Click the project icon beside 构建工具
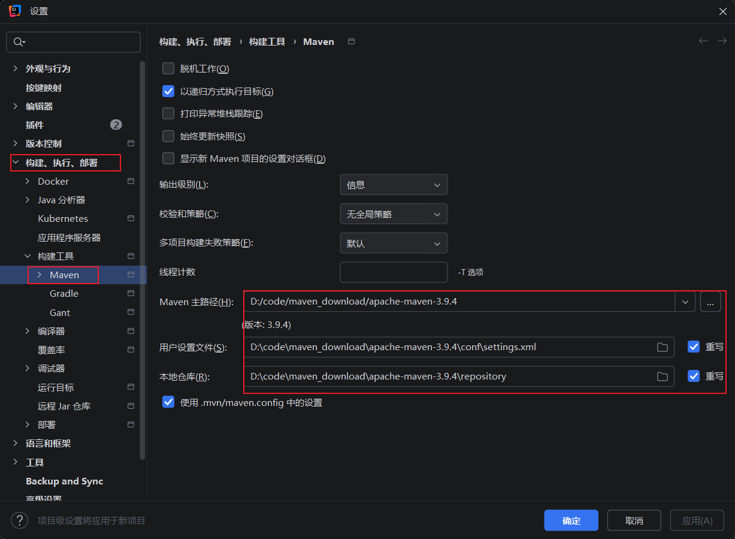The width and height of the screenshot is (735, 539). 131,256
